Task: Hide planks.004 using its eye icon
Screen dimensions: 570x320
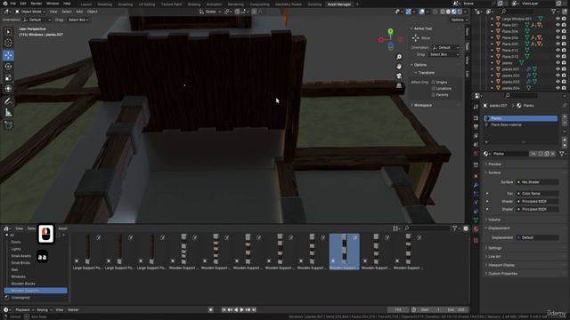Action: 558,88
